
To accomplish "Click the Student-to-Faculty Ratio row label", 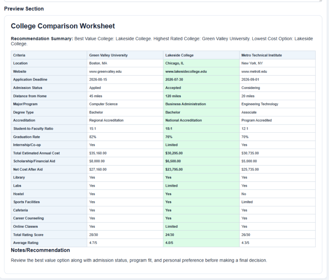I will pyautogui.click(x=49, y=128).
